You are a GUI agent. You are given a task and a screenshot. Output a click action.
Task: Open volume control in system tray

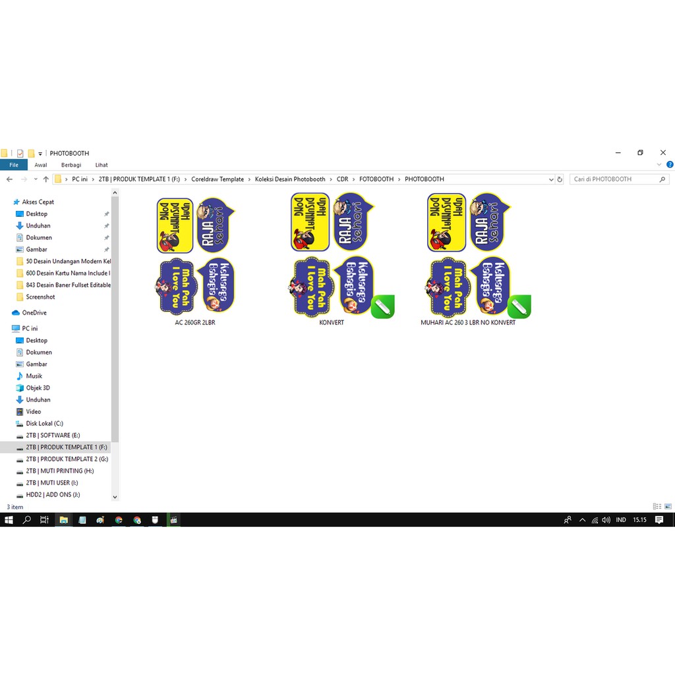pos(606,520)
